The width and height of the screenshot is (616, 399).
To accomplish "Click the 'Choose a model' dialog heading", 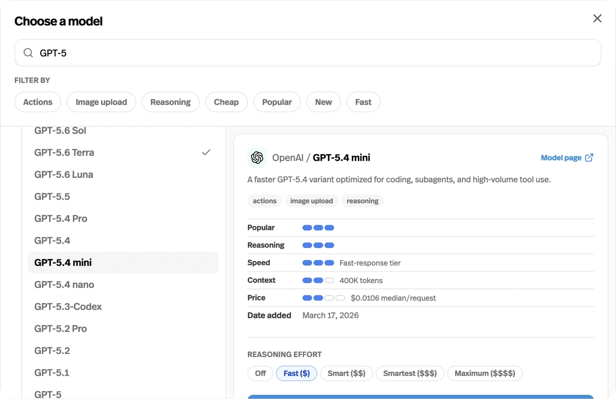I will click(58, 21).
